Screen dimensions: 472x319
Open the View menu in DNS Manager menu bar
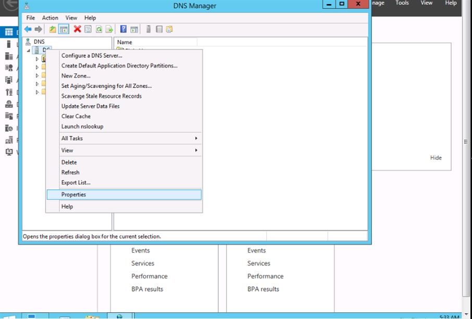pyautogui.click(x=71, y=18)
